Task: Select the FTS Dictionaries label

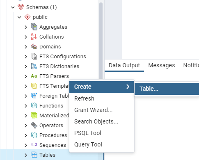Action: (x=59, y=66)
